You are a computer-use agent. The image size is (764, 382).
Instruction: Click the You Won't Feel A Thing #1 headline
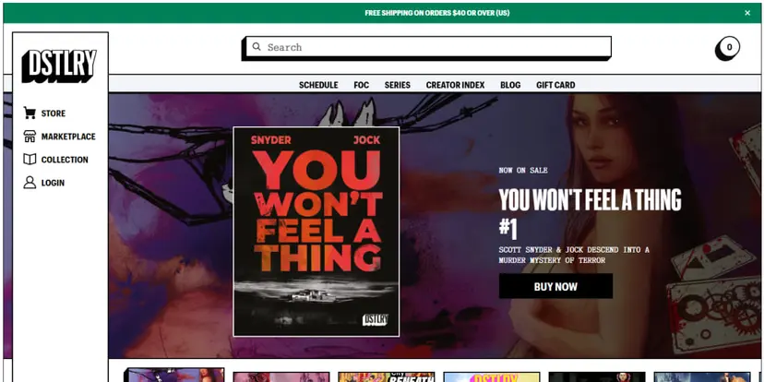(590, 211)
